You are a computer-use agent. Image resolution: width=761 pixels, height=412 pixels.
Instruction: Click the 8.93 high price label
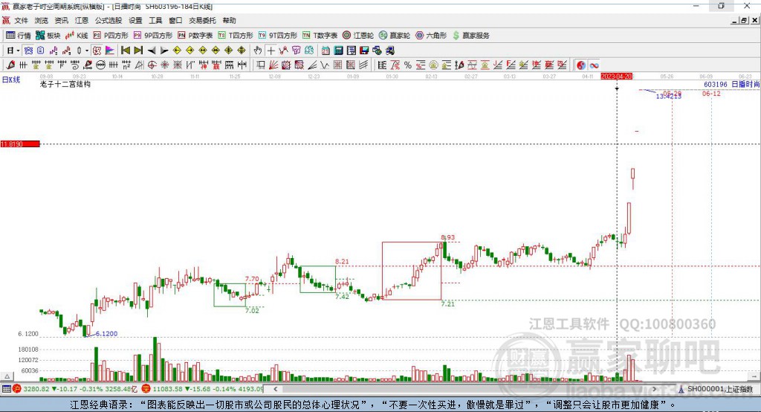pos(447,237)
